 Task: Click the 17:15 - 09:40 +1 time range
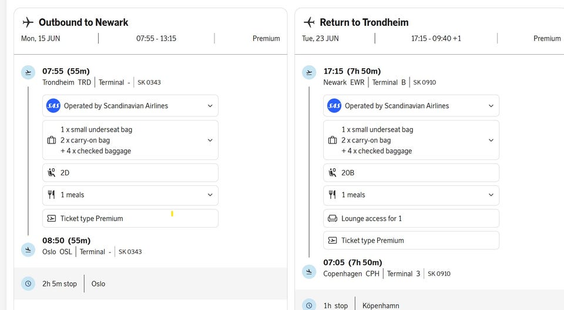click(436, 38)
